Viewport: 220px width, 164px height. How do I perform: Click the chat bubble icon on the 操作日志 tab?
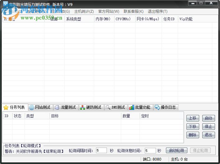coord(157,107)
